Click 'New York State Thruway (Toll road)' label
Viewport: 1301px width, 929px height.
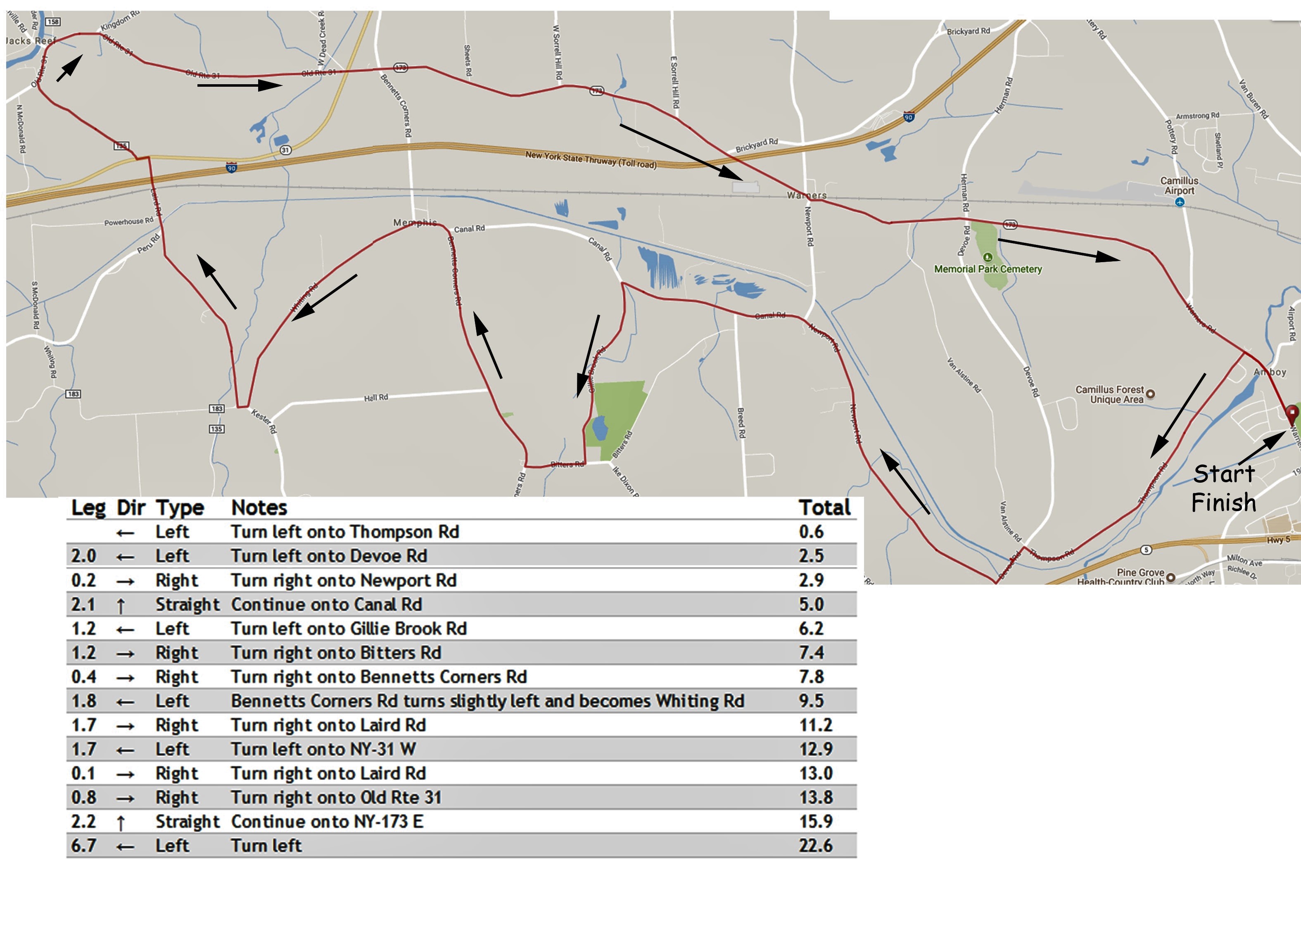(591, 160)
